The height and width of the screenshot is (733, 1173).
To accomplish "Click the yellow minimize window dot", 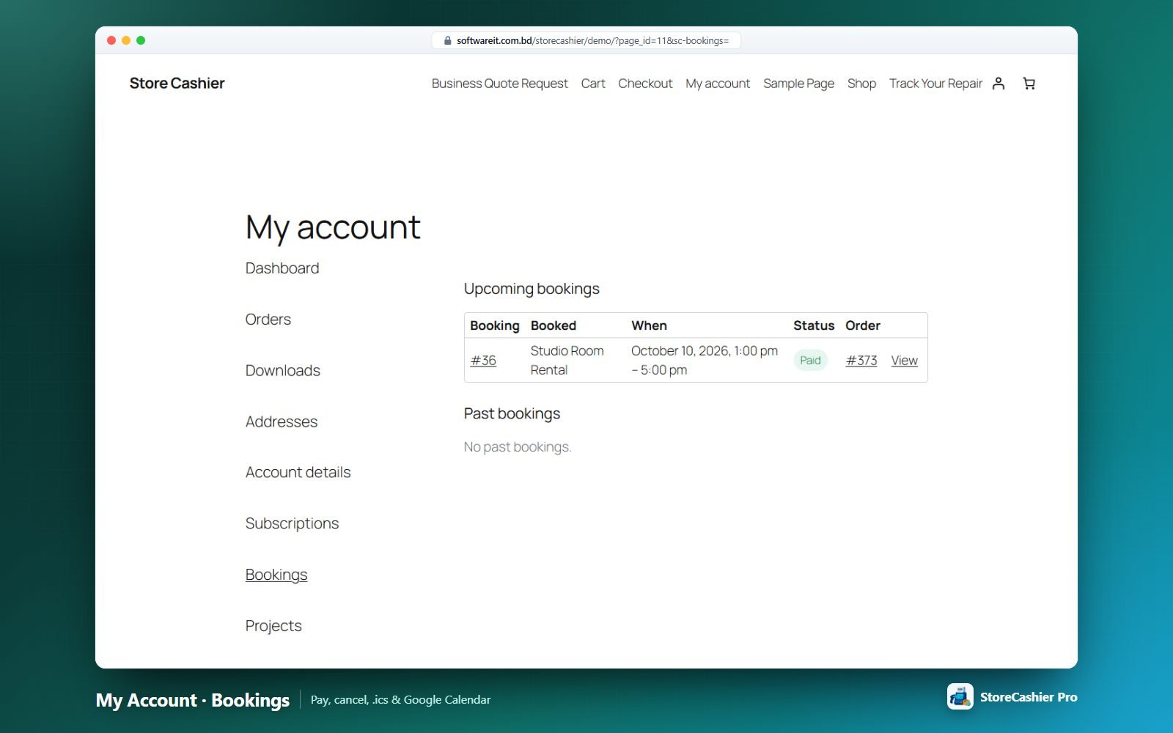I will coord(126,40).
